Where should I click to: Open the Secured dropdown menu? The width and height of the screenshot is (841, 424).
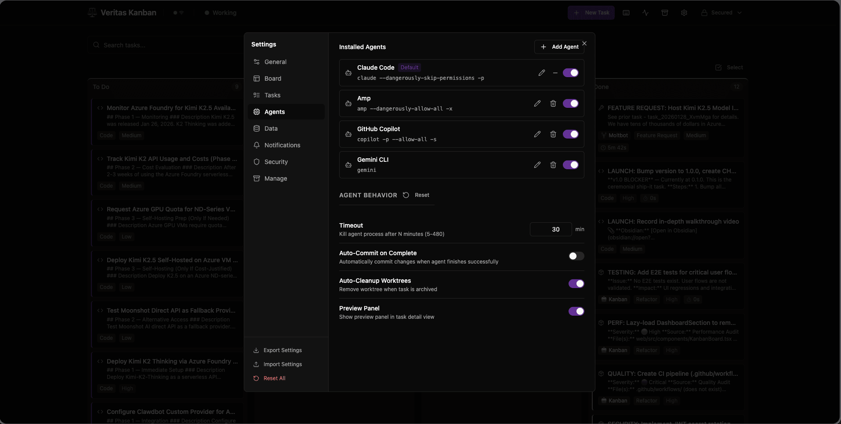coord(721,13)
